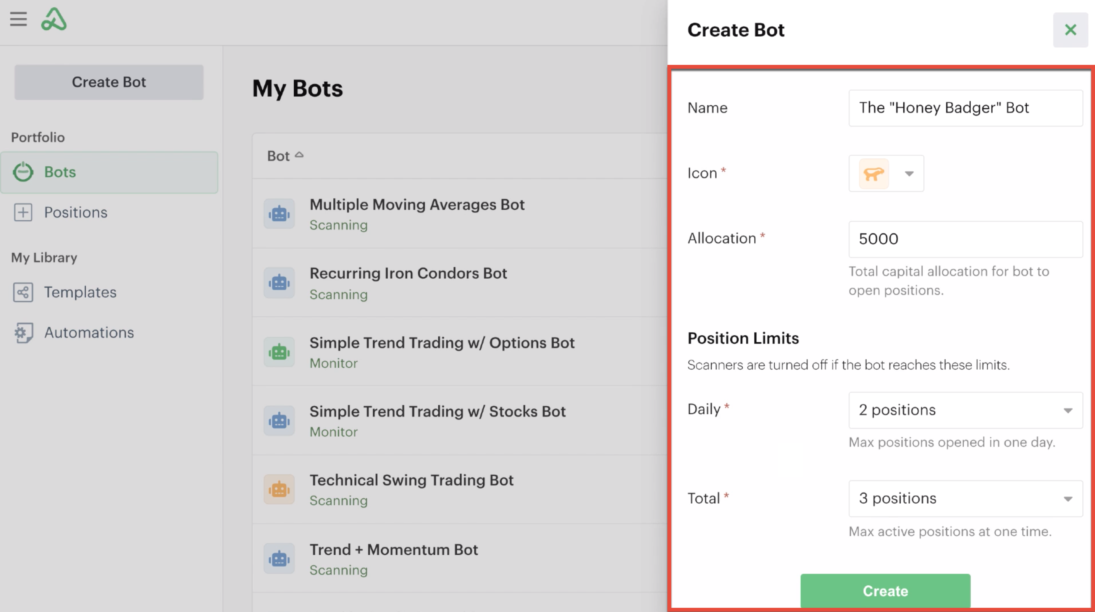This screenshot has height=612, width=1095.
Task: Open Technical Swing Trading Bot
Action: pyautogui.click(x=412, y=480)
